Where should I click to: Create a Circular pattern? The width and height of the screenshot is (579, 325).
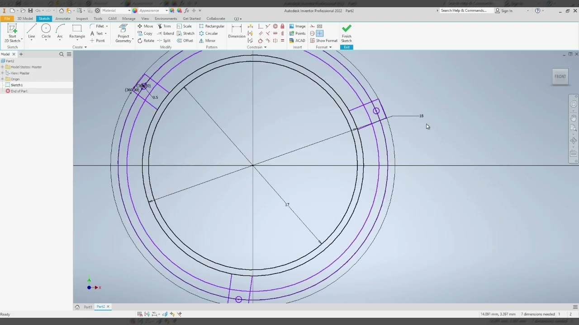coord(209,33)
